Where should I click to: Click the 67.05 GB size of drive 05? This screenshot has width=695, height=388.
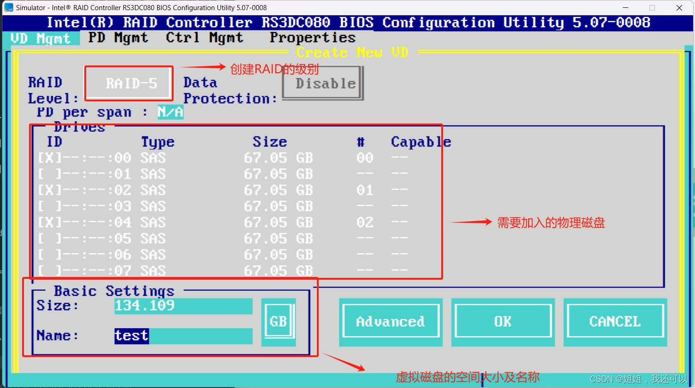point(279,239)
